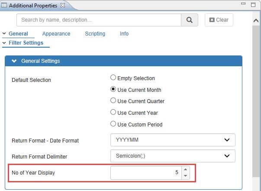Viewport: 261px width, 191px height.
Task: Click the Additional Properties table icon
Action: [4, 5]
